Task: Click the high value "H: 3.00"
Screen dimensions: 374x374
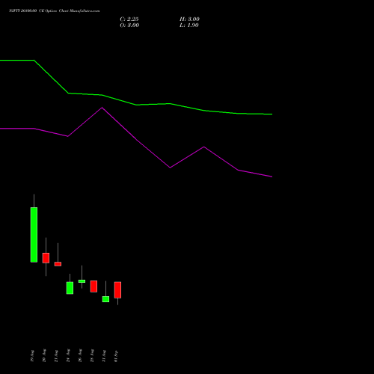Action: point(189,19)
